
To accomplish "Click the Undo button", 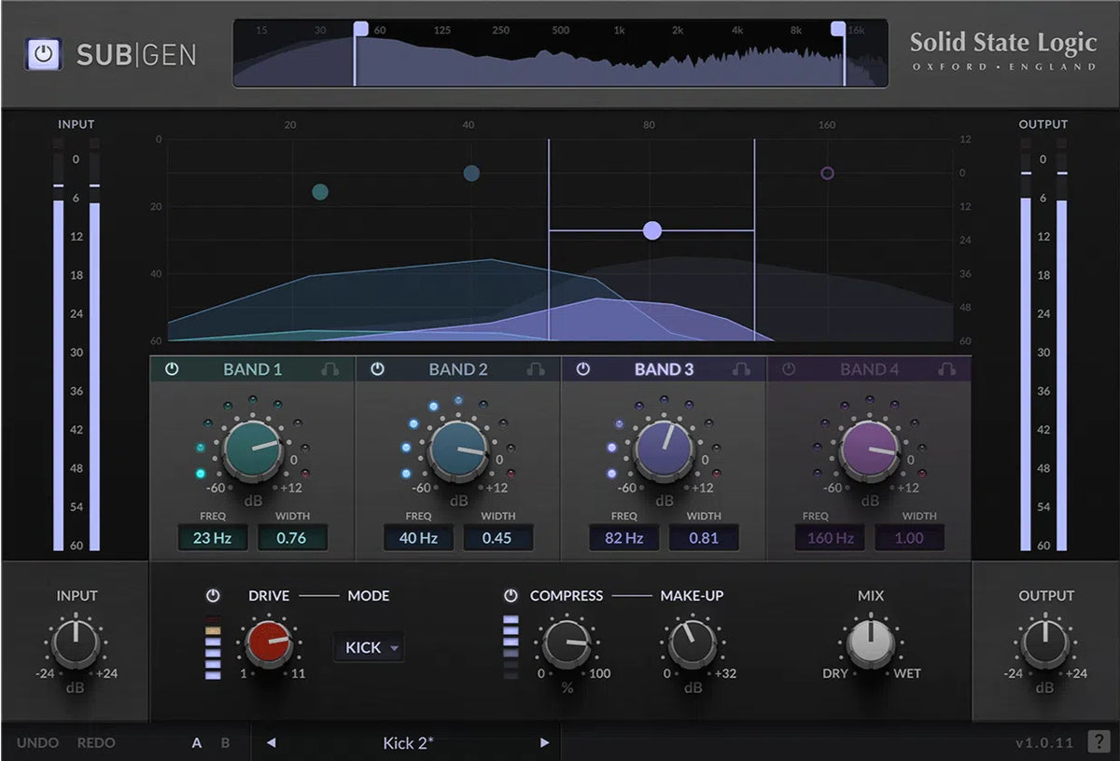I will click(x=37, y=742).
